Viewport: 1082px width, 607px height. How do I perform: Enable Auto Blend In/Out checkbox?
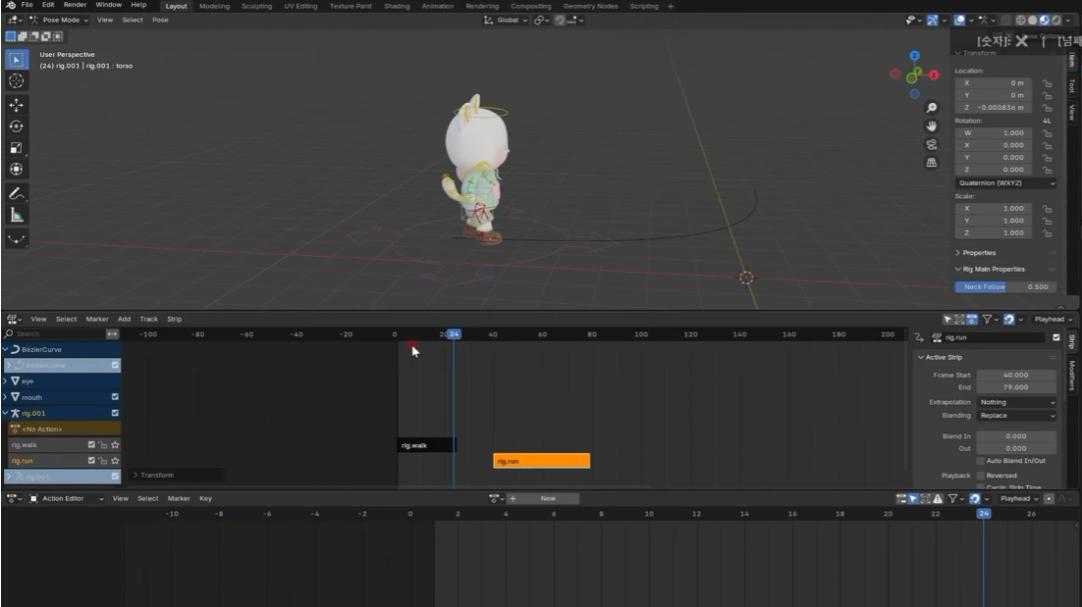(981, 461)
